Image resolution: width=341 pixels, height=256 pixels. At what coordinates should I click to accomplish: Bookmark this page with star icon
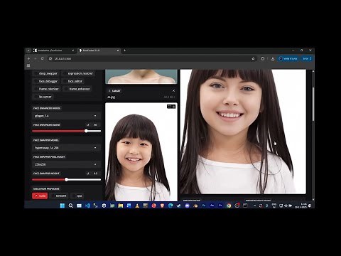point(253,58)
